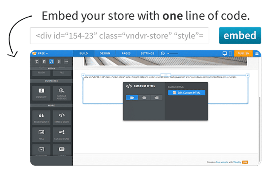Choose the SOCIAL ICONS element
The width and height of the screenshot is (267, 173).
[62, 135]
